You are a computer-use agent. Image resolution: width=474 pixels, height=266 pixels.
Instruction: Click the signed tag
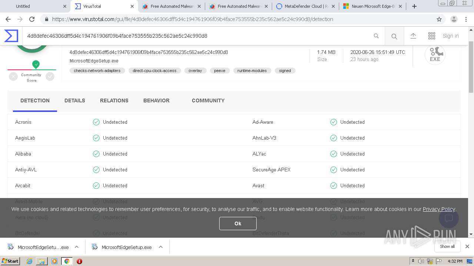[285, 71]
